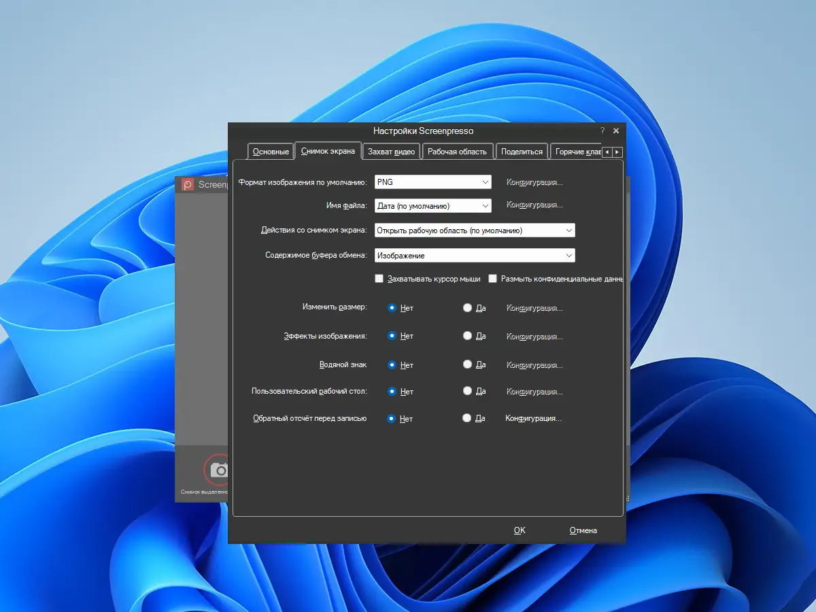816x612 pixels.
Task: Select Нет for Обратный отсчёт перед записью
Action: [x=391, y=418]
